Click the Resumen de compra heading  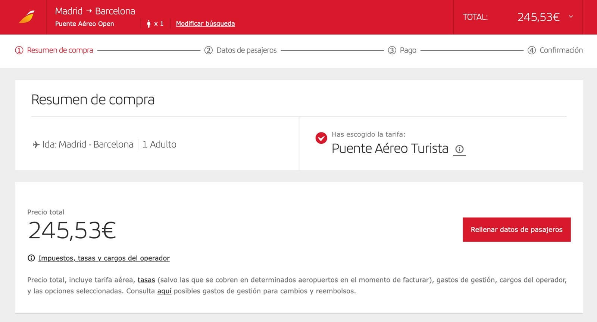click(93, 100)
